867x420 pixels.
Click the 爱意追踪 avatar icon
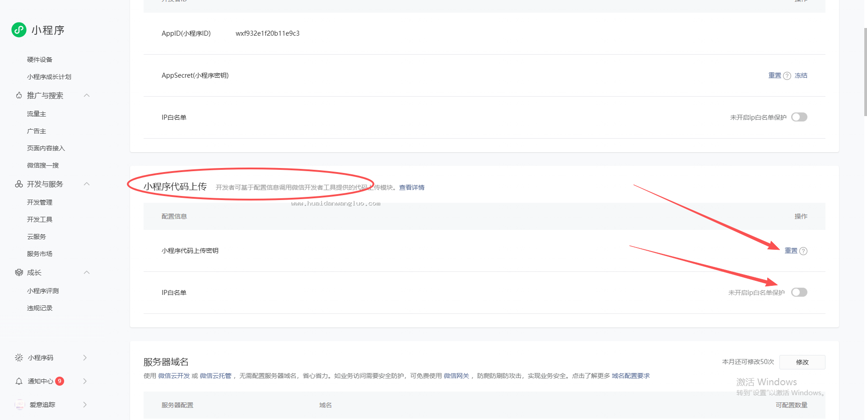coord(19,405)
